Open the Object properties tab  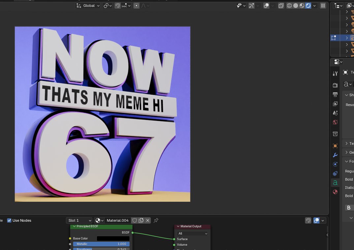click(x=335, y=146)
